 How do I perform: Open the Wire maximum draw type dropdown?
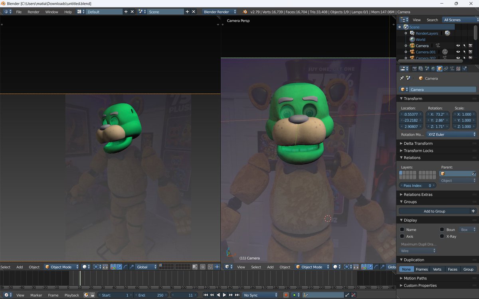(x=418, y=251)
